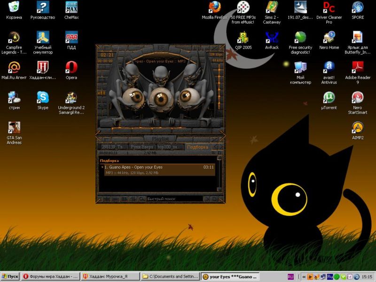Viewport: 376px width, 282px height.
Task: Click the RU language indicator in taskbar
Action: point(290,277)
